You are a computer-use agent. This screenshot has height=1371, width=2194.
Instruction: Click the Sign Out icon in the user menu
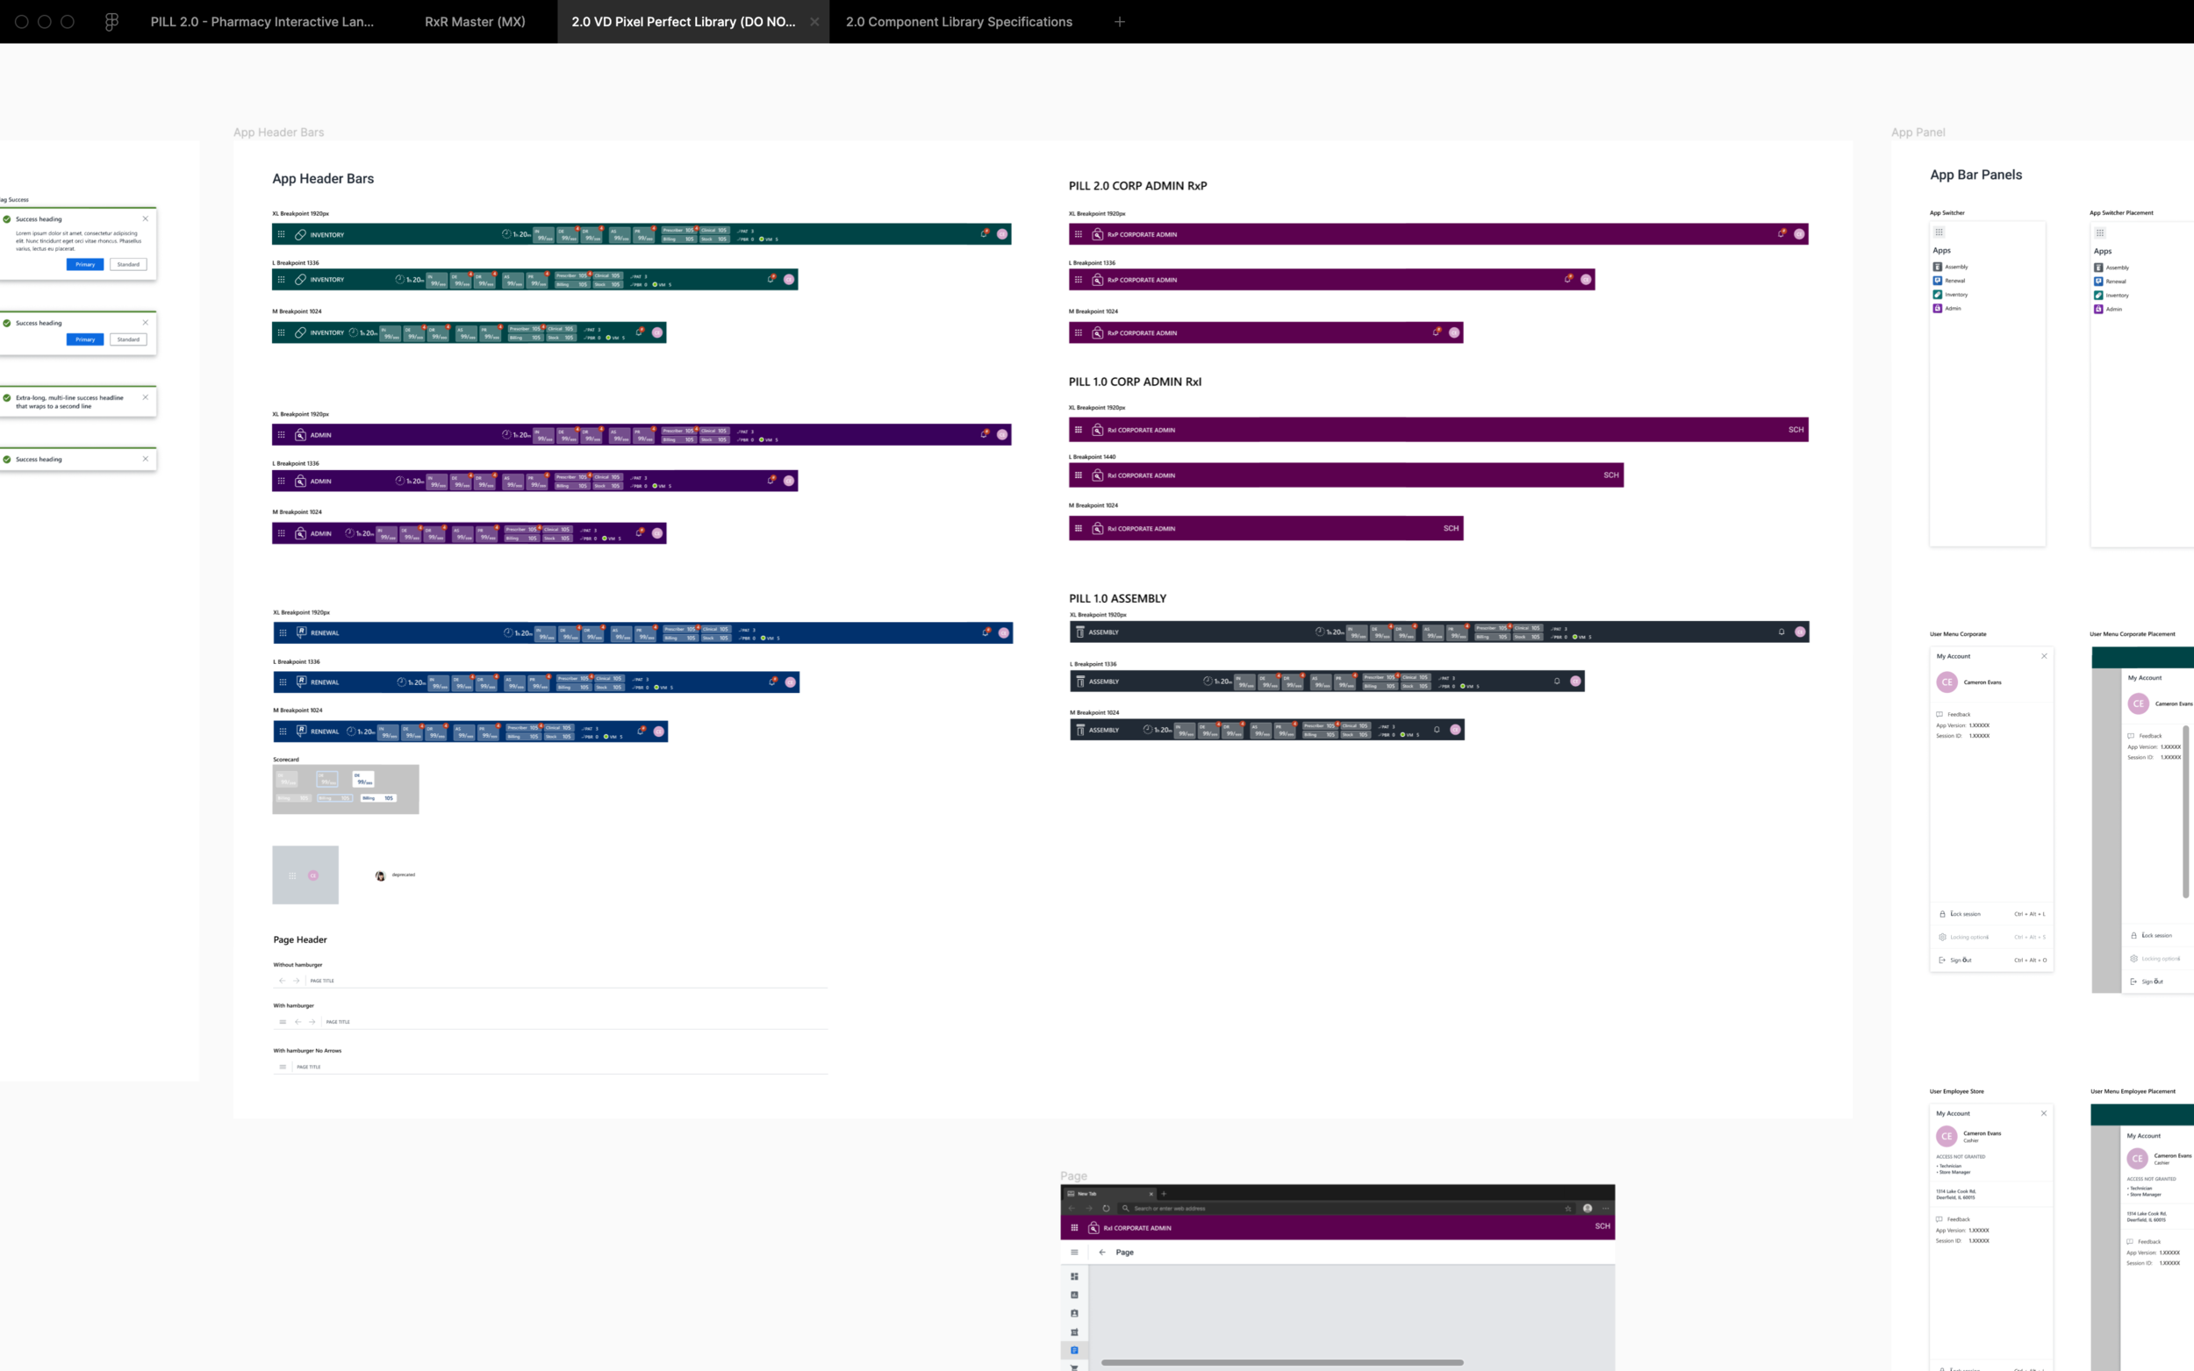pyautogui.click(x=1942, y=959)
